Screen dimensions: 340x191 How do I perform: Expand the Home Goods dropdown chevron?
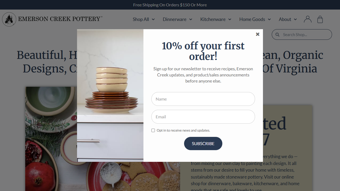tap(269, 19)
